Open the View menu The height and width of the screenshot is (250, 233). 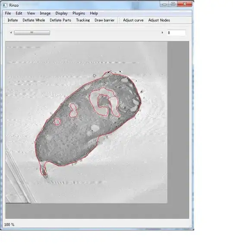coord(31,13)
